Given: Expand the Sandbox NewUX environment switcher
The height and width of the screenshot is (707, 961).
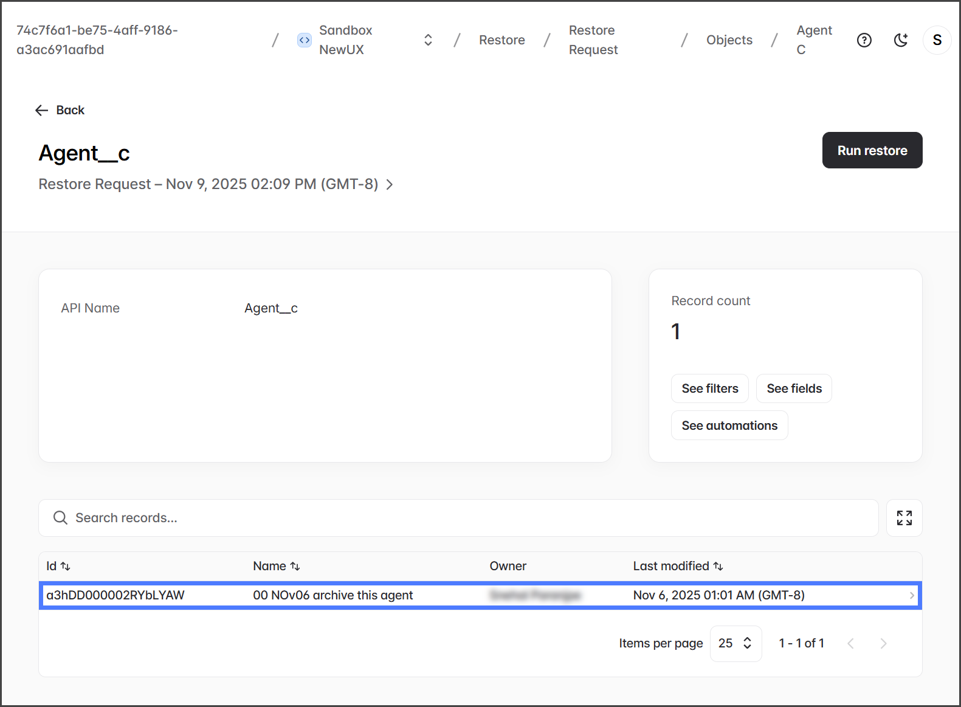Looking at the screenshot, I should coord(428,40).
